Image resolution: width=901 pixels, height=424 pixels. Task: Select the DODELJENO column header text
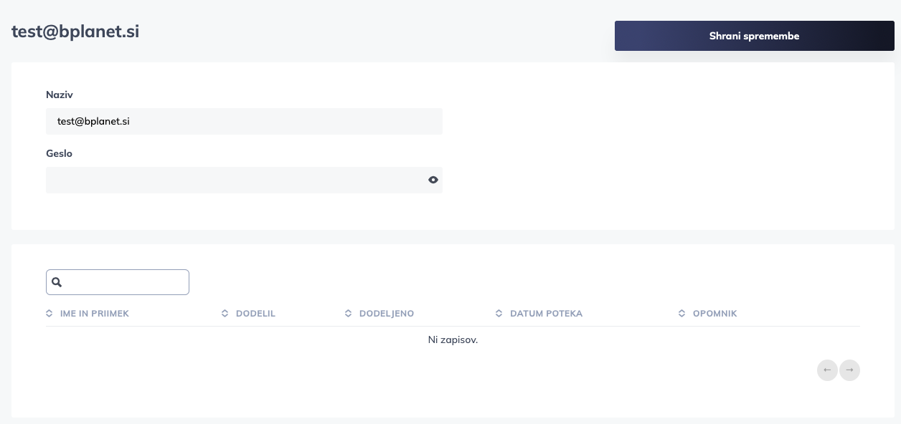(387, 314)
